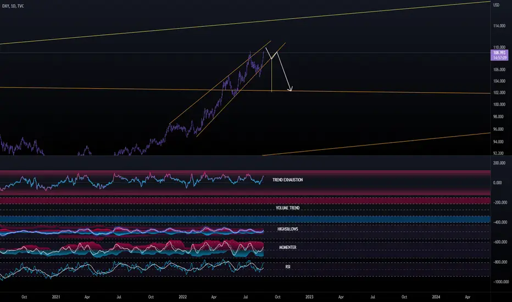Click the 2023 label on time axis
The height and width of the screenshot is (302, 512).
point(309,297)
